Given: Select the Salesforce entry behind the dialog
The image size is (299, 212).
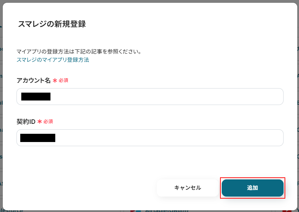Looking at the screenshot, I should click(12, 211).
